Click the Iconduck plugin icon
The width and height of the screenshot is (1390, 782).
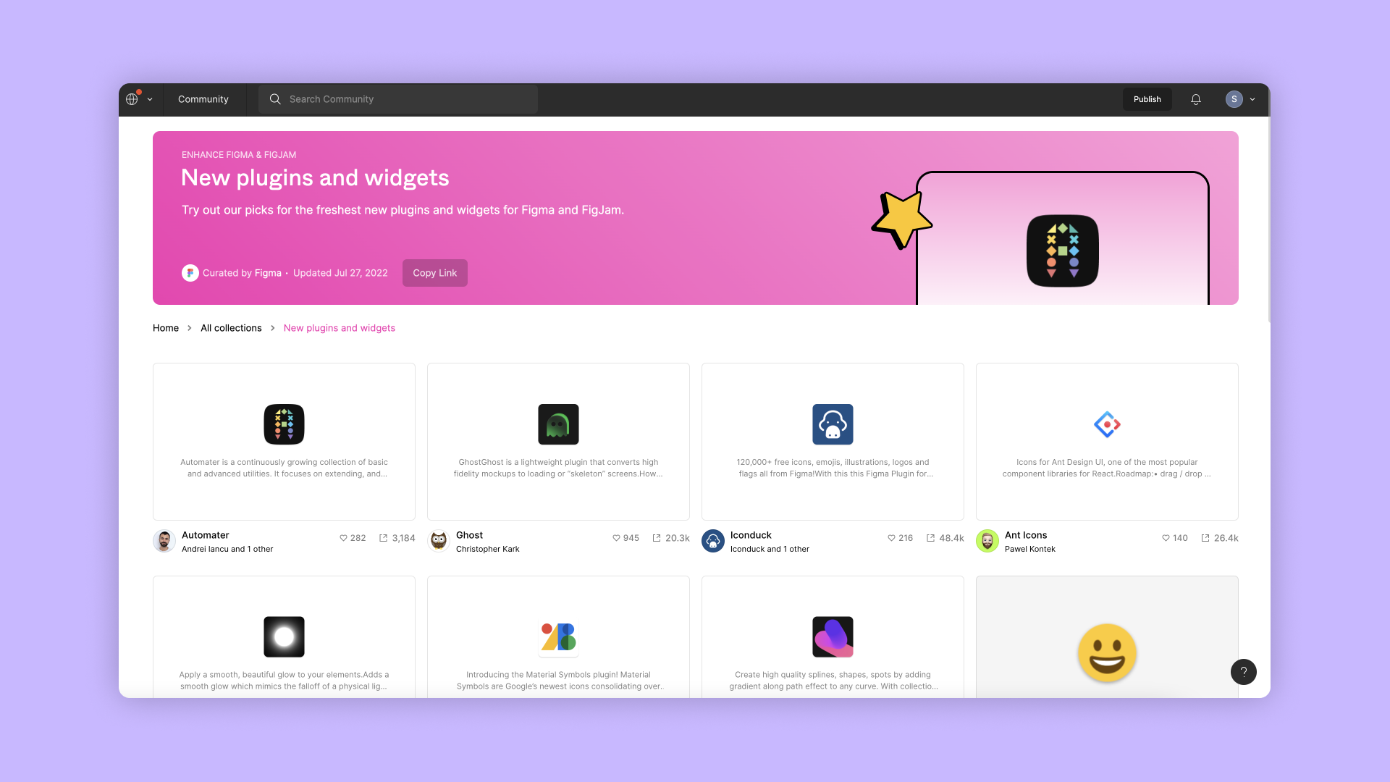(x=833, y=424)
